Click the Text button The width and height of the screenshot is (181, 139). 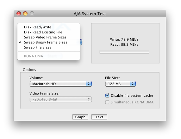[x=99, y=117]
